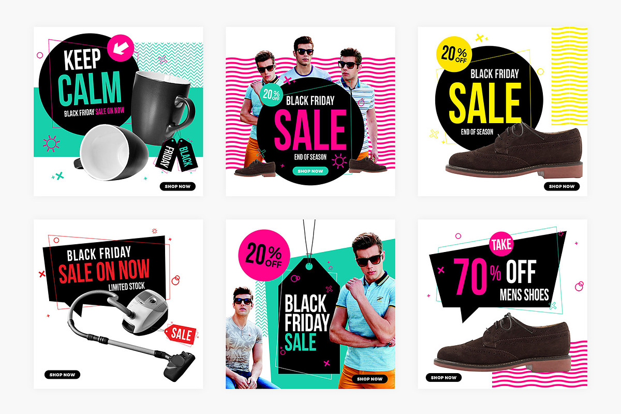Click Shop Now on the yellow Sale banner

(561, 186)
